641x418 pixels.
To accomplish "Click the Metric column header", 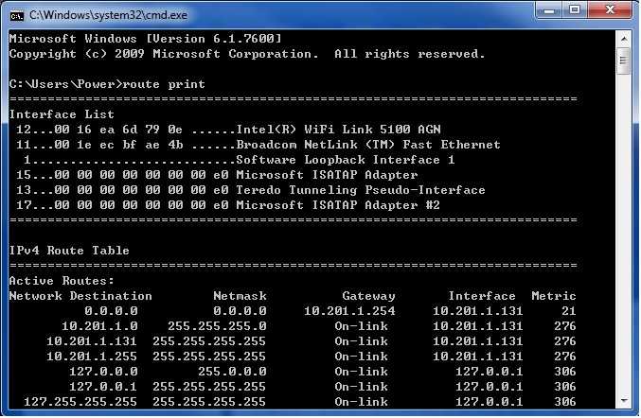I will (x=553, y=296).
